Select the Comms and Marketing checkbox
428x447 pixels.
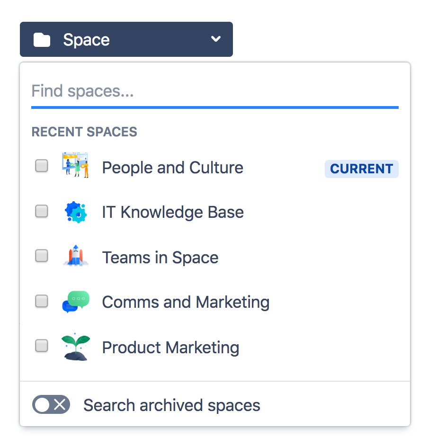click(x=42, y=301)
